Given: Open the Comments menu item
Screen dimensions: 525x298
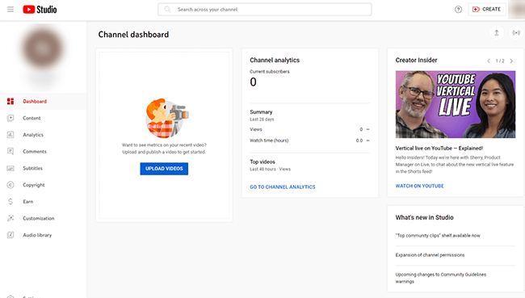Looking at the screenshot, I should tap(43, 151).
